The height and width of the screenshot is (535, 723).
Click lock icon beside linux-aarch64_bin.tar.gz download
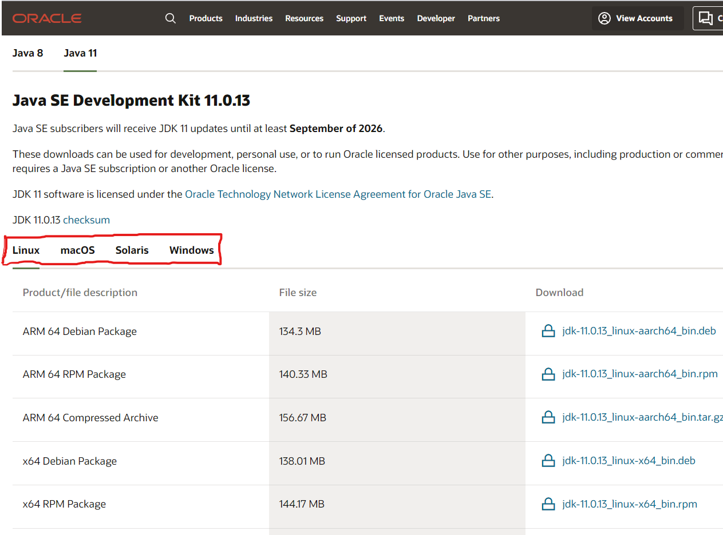coord(548,417)
